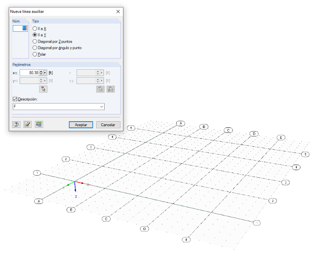Increase x1 value with spinner up
The height and width of the screenshot is (257, 318).
point(41,71)
